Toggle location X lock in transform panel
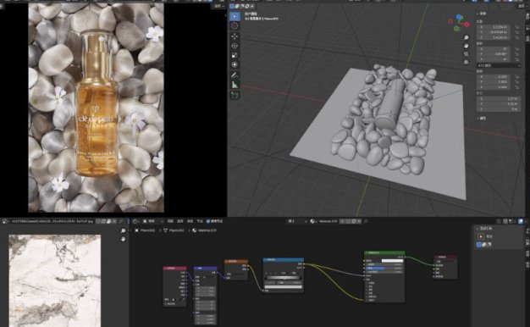Image resolution: width=530 pixels, height=327 pixels. click(x=517, y=27)
